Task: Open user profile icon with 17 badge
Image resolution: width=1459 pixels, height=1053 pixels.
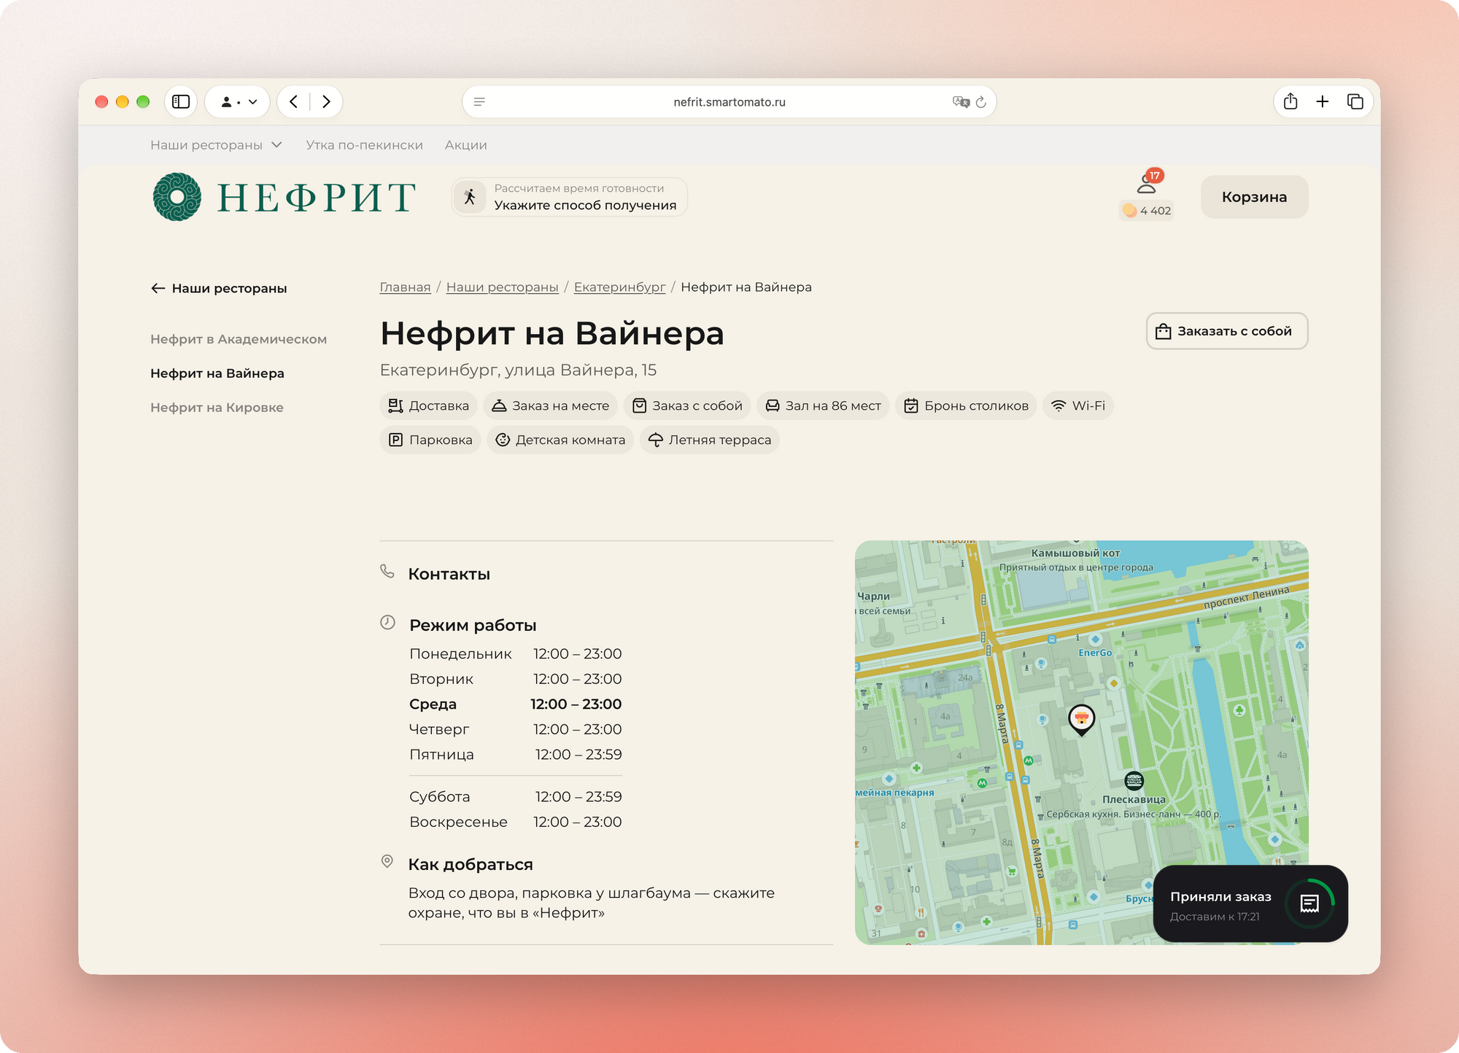Action: click(1148, 182)
